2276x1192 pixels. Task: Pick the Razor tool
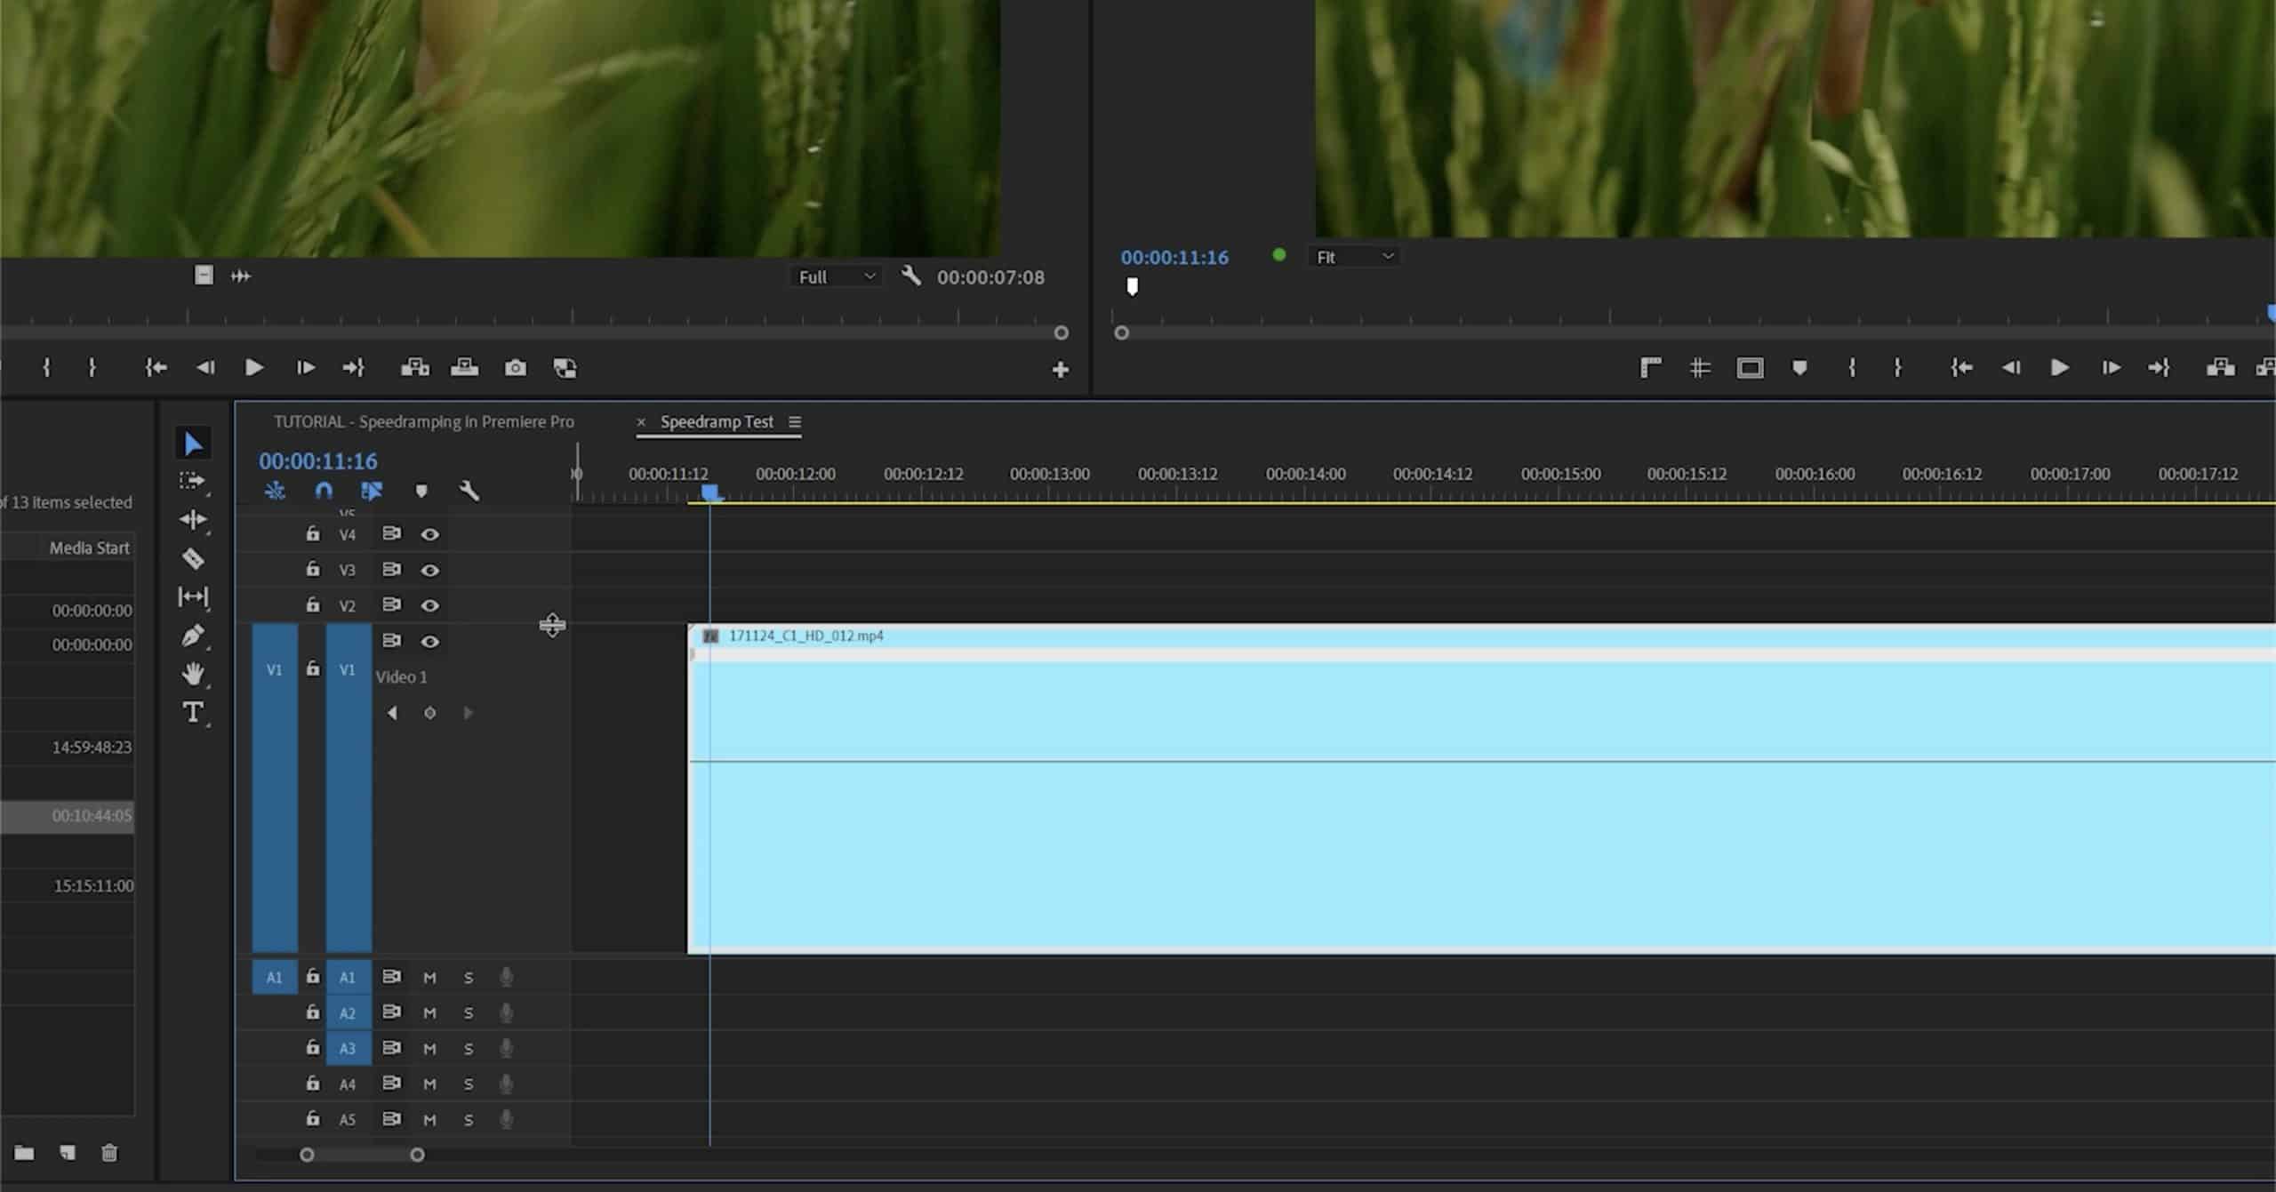point(193,559)
